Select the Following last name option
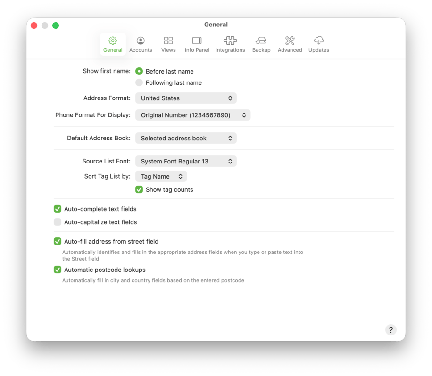Screen dimensions: 432x376 point(139,82)
